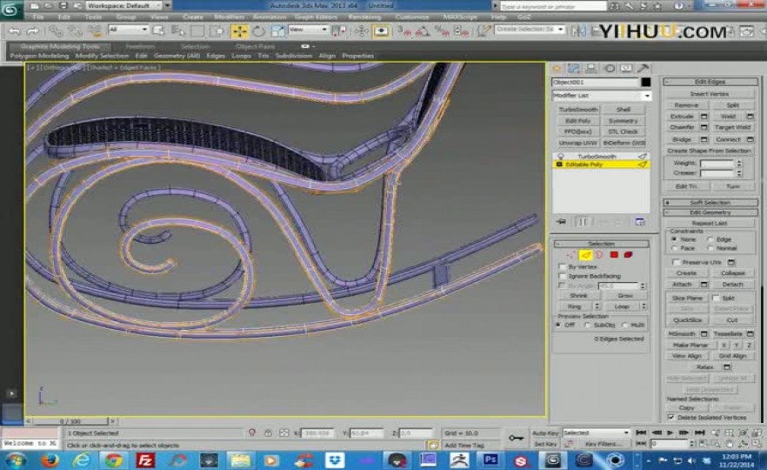Open the key mode Selected dropdown
Screen dimensions: 767x470
(596, 433)
